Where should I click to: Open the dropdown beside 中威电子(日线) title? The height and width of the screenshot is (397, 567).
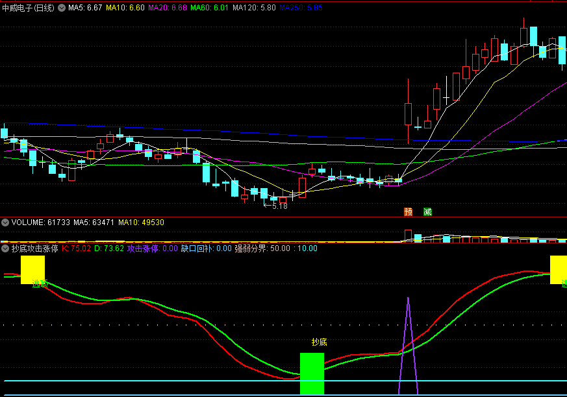62,8
